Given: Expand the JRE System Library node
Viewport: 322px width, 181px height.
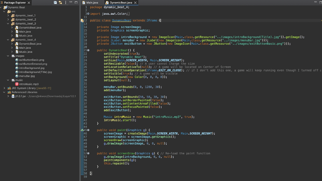Looking at the screenshot, I should pos(4,88).
